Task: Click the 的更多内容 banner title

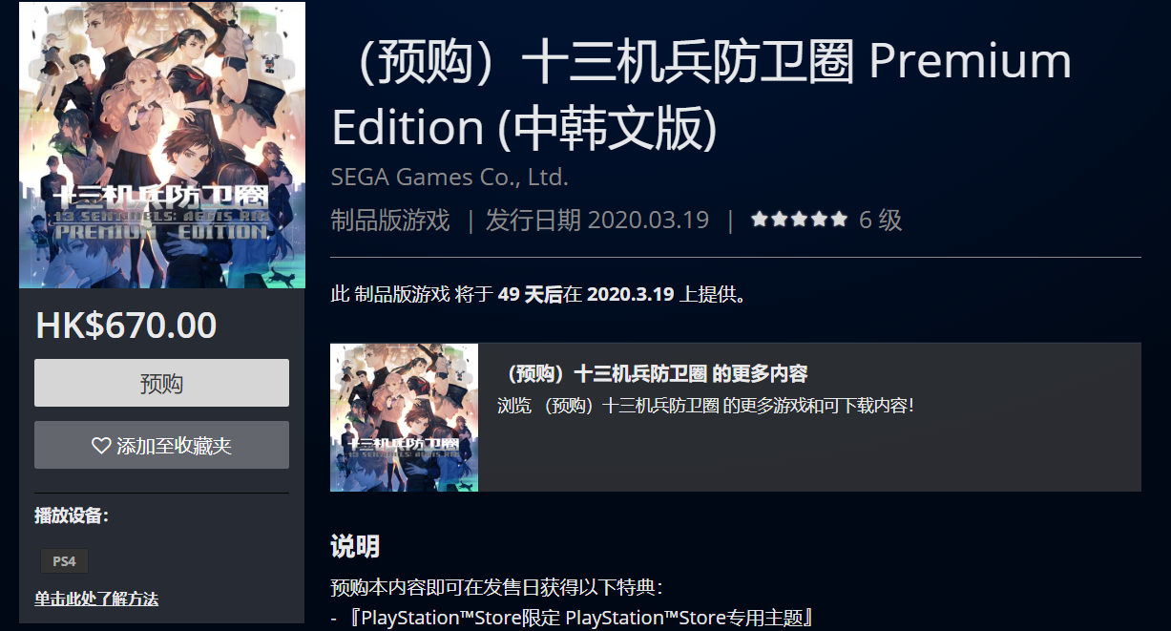Action: click(x=654, y=373)
